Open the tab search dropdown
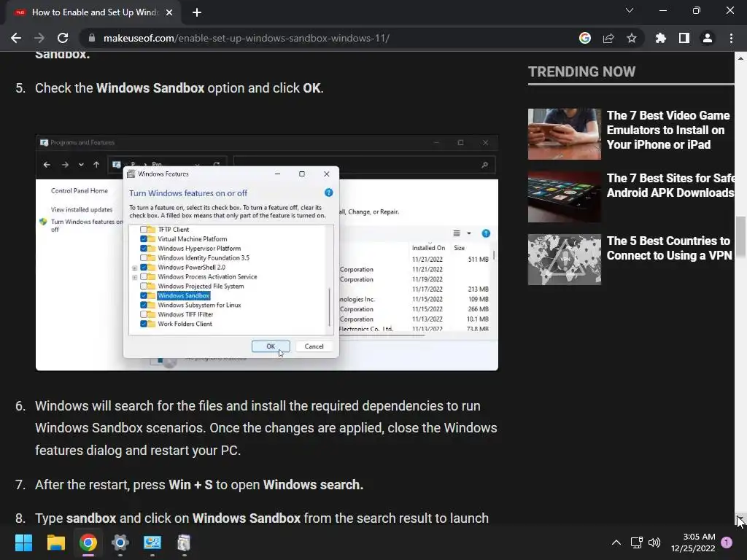Screen dimensions: 747x560 coord(630,10)
